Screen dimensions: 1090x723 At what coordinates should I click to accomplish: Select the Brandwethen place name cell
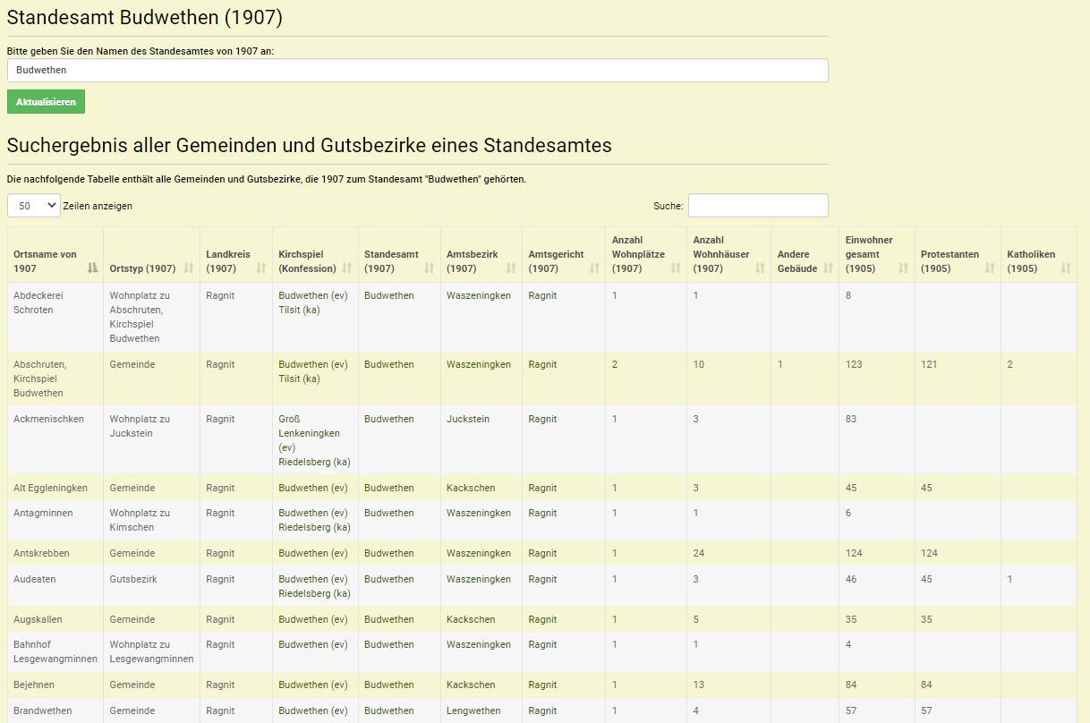point(42,710)
